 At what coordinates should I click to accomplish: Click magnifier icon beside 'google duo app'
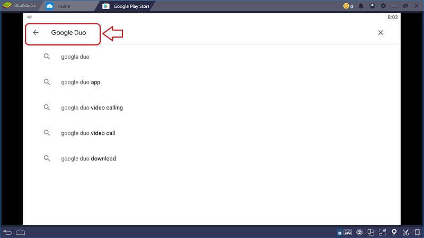(x=47, y=82)
